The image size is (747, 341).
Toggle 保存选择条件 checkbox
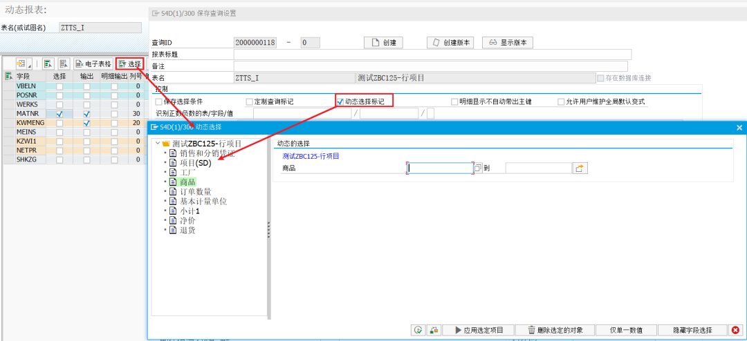(x=158, y=101)
